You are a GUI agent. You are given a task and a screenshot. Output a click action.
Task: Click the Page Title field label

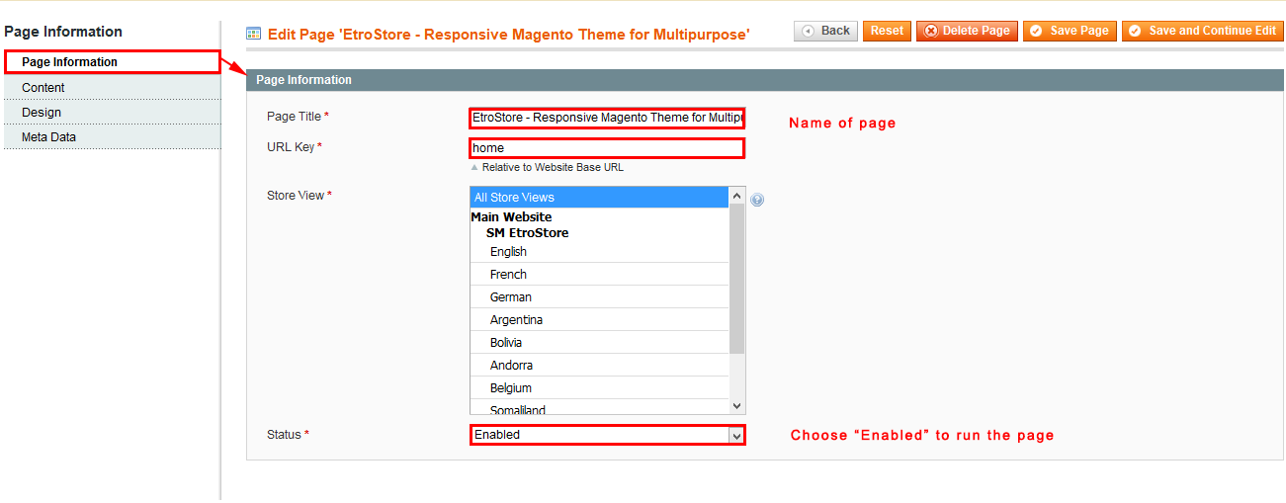tap(298, 117)
